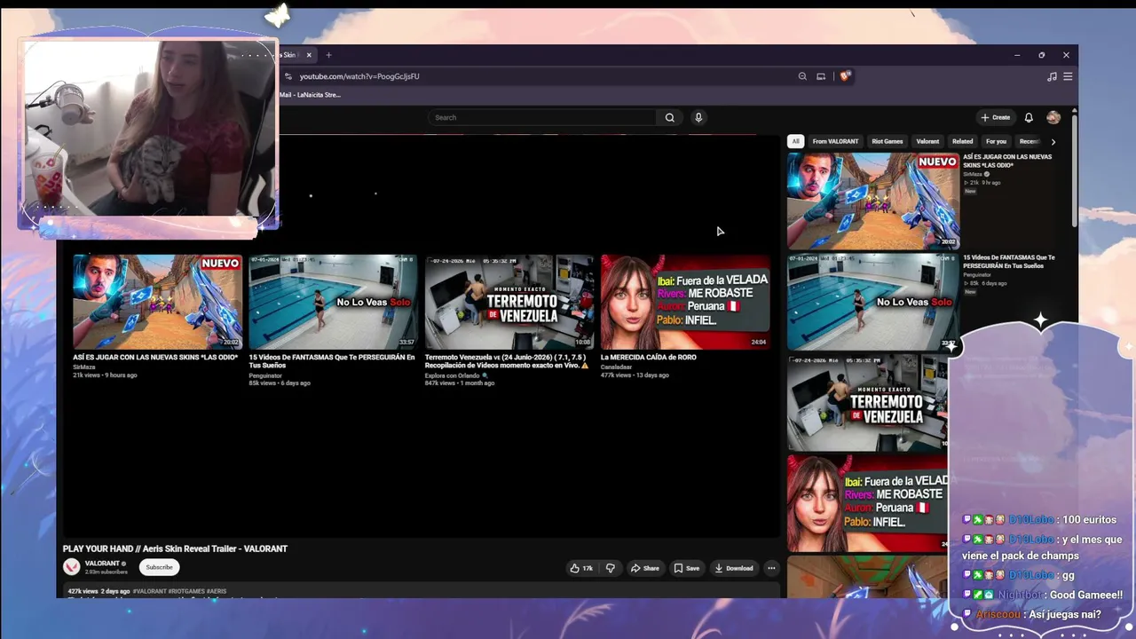Image resolution: width=1136 pixels, height=639 pixels.
Task: Close the current Skin Reveal browser tab
Action: (309, 55)
